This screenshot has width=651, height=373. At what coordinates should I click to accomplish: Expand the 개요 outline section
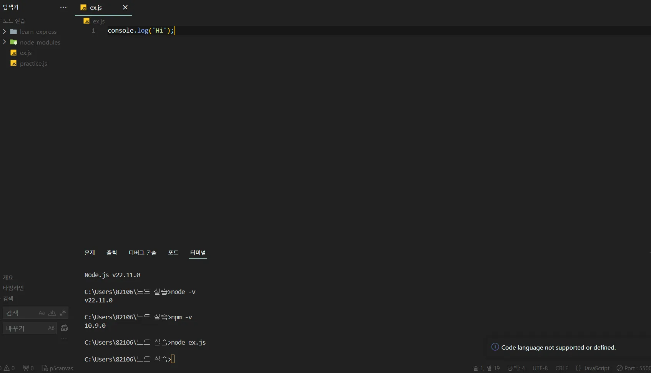click(8, 277)
